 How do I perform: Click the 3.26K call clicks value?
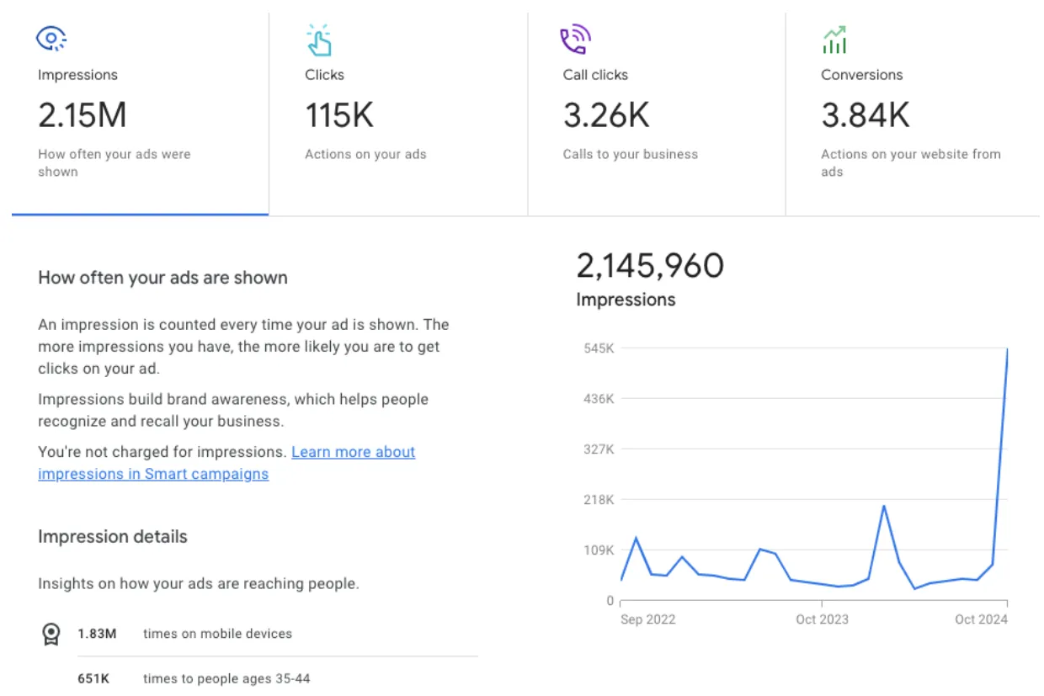click(607, 115)
